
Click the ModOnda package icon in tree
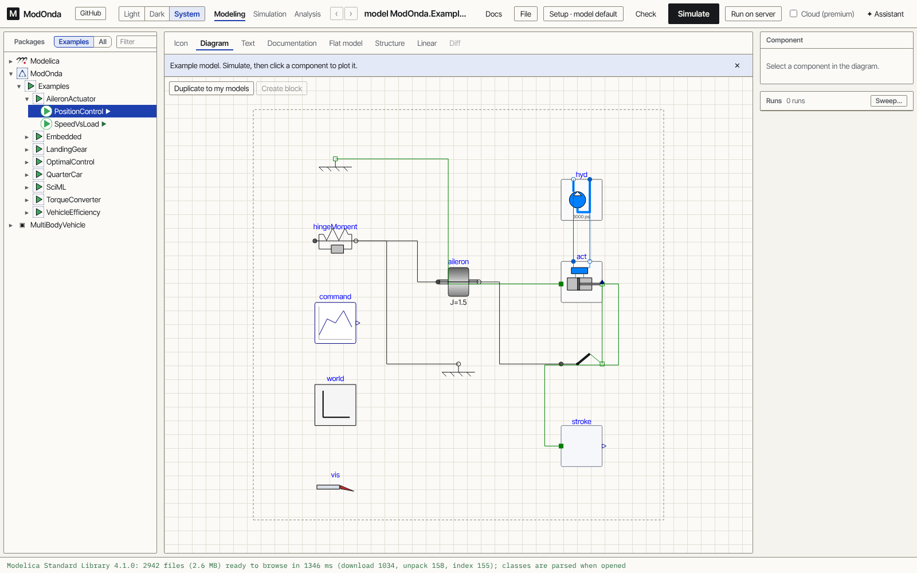[22, 73]
